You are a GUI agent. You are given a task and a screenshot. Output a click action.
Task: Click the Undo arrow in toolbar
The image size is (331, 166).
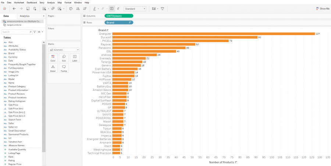click(x=14, y=8)
